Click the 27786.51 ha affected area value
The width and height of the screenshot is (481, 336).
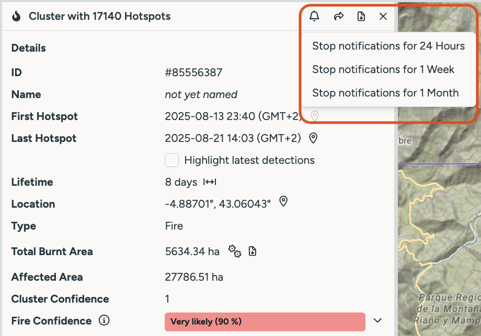click(194, 277)
